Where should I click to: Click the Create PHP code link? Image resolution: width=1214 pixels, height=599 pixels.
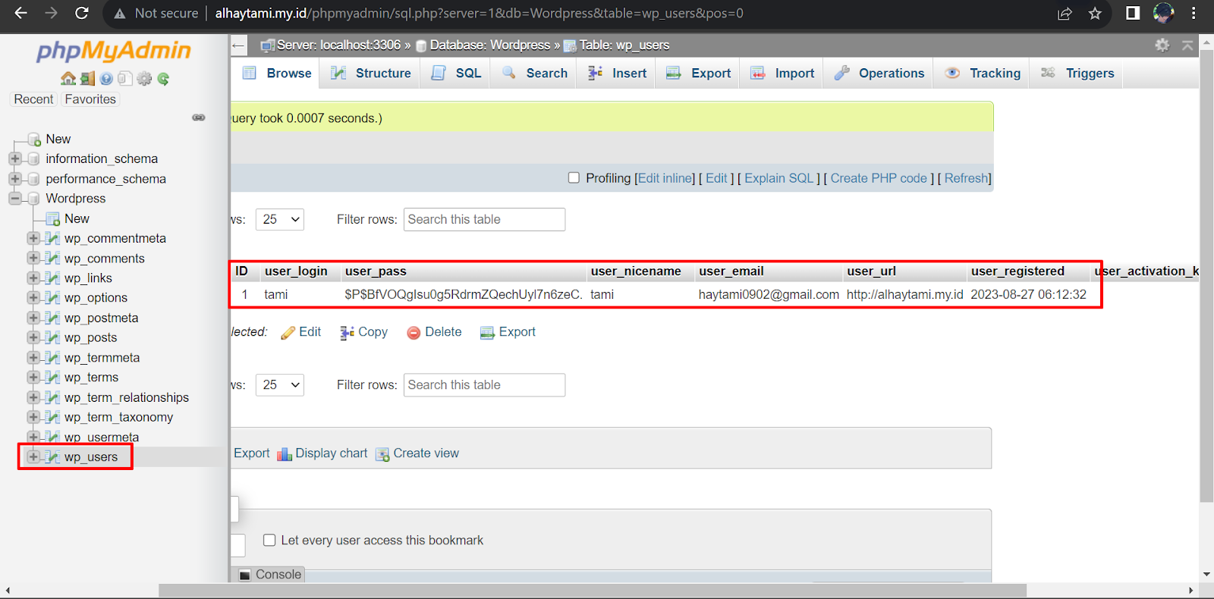click(879, 178)
